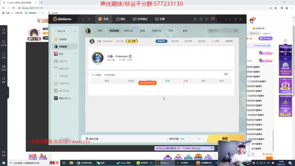Open Windows Start menu

4,163
